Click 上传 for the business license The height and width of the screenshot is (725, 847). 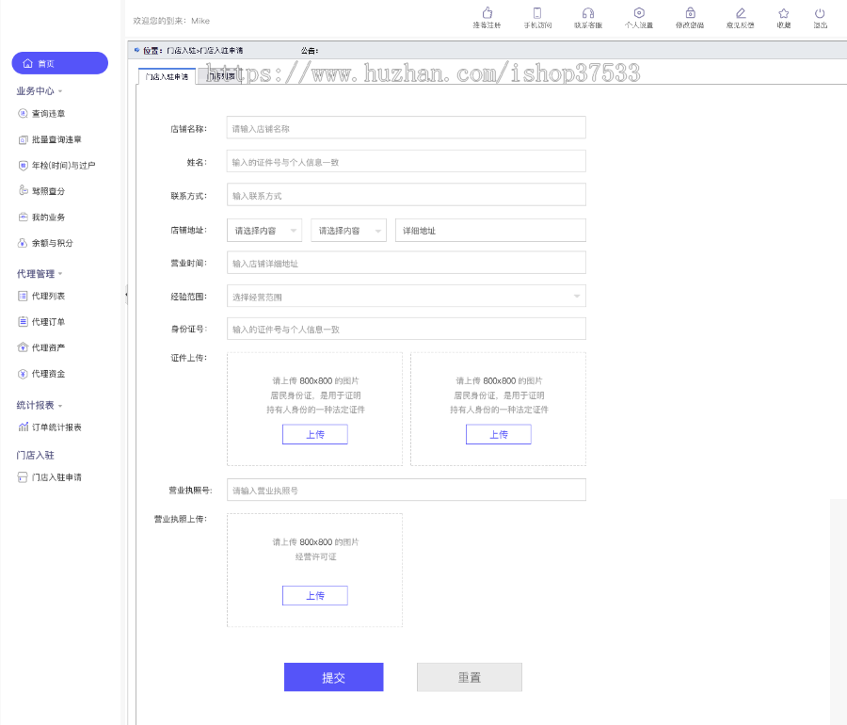[x=315, y=595]
